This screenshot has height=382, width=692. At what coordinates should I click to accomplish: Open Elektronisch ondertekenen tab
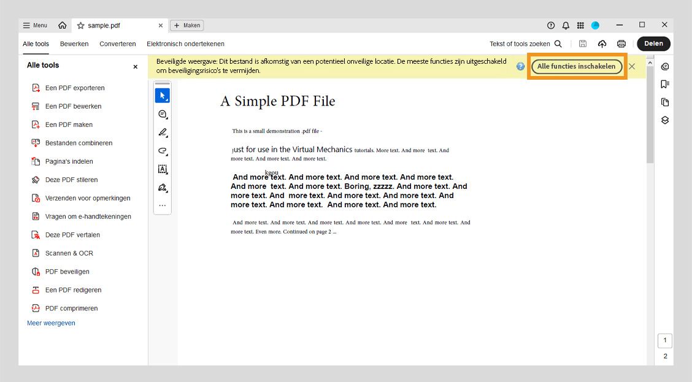185,44
